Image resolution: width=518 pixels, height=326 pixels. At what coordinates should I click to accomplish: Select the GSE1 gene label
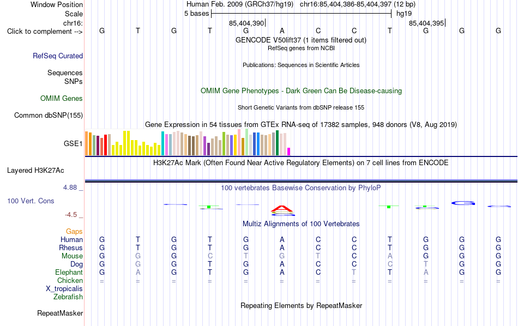tap(73, 143)
